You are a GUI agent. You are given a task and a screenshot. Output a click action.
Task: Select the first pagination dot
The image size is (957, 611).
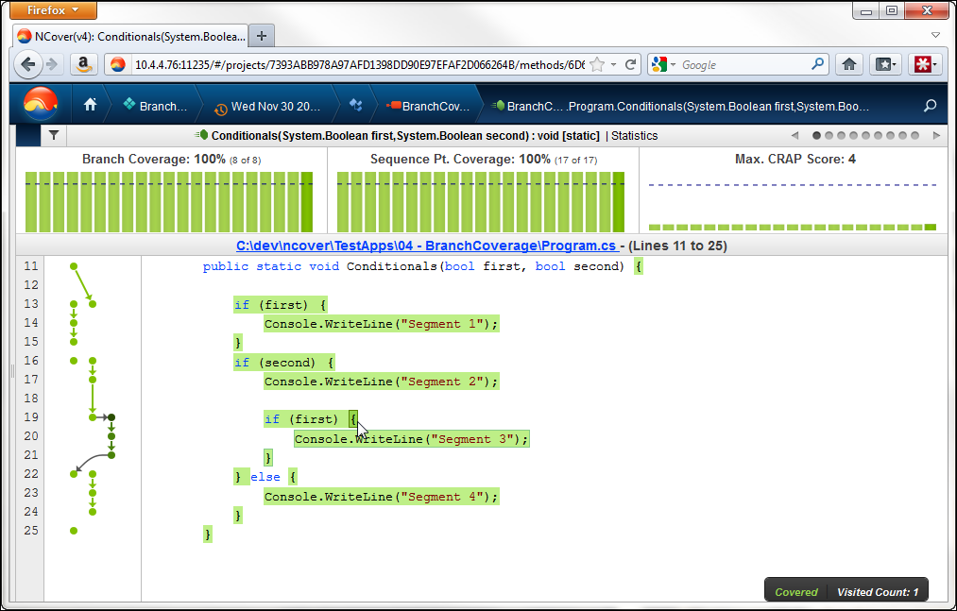[817, 135]
